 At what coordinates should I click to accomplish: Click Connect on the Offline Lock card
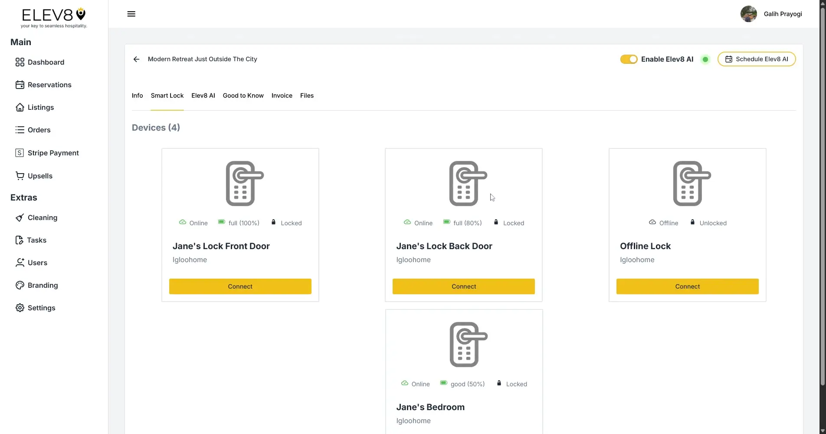click(x=687, y=286)
